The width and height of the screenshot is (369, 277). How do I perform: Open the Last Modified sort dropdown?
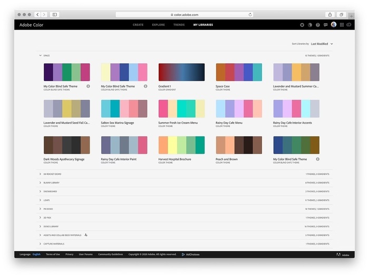point(322,44)
